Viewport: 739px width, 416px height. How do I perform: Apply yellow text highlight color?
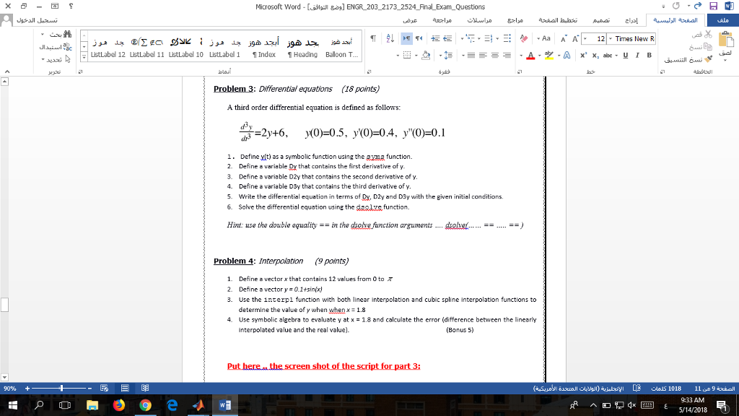coord(549,56)
